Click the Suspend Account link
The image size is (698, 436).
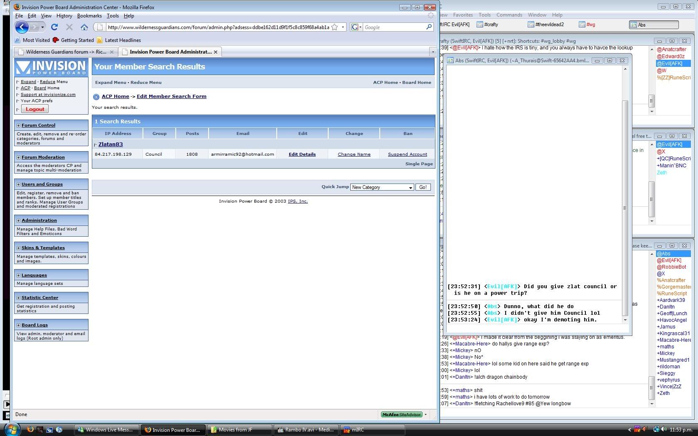[x=408, y=154]
